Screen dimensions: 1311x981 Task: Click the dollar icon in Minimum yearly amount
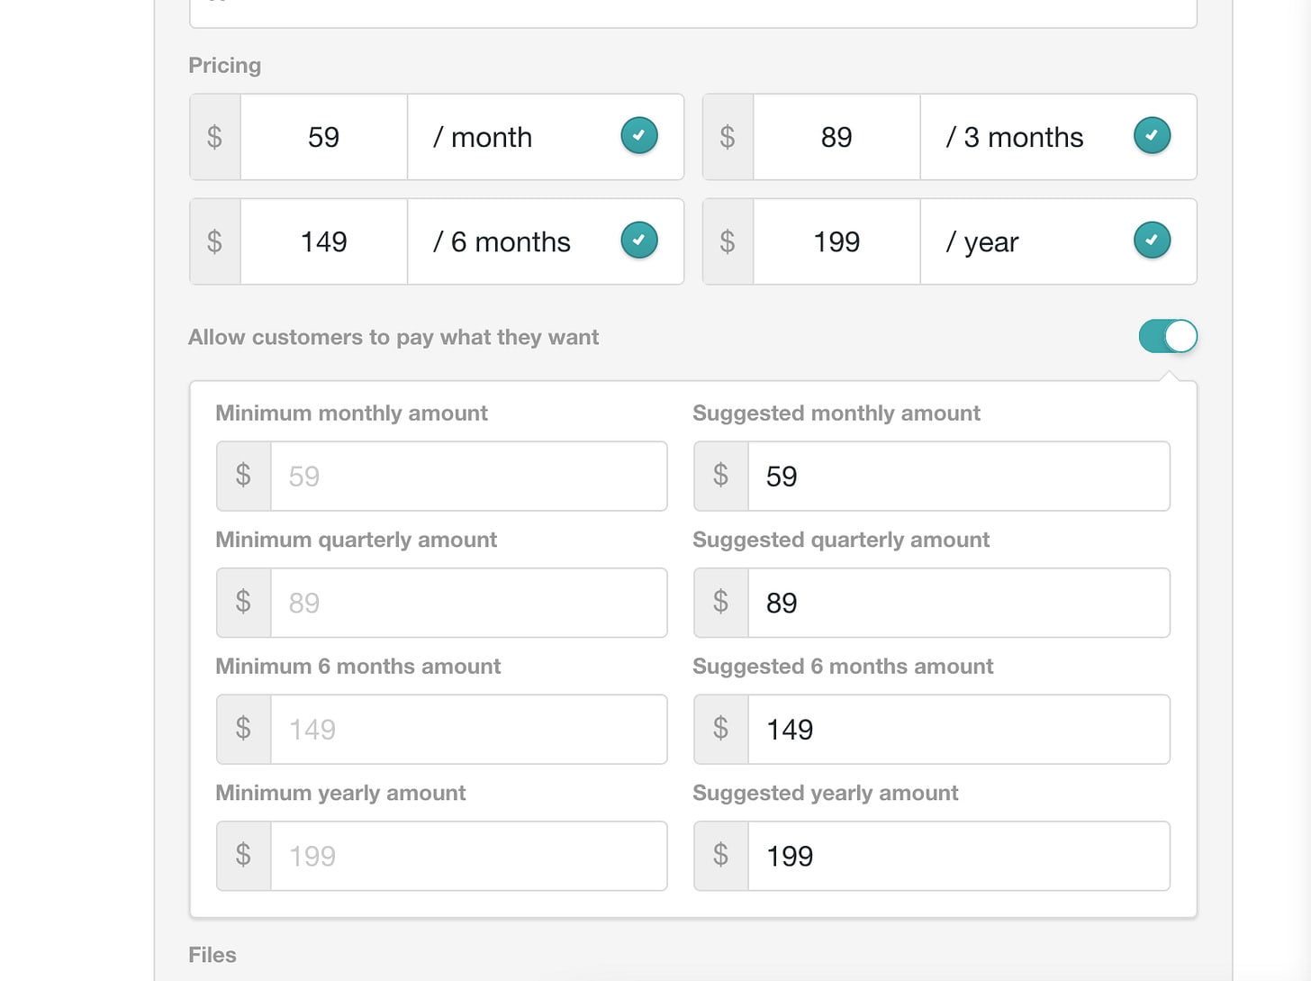click(x=243, y=855)
